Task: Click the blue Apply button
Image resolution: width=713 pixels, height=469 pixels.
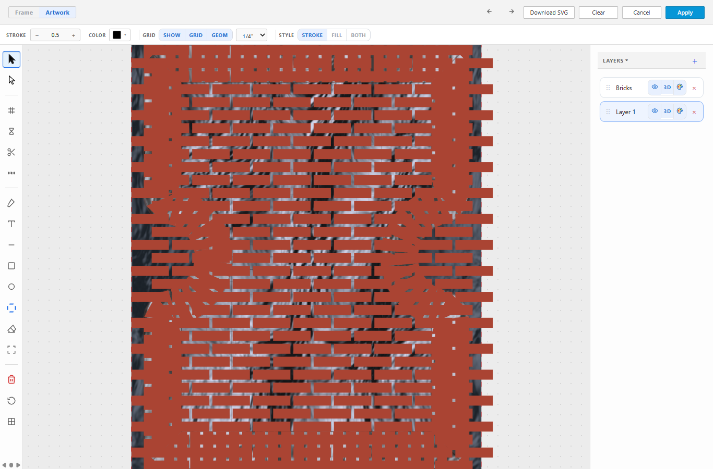Action: tap(685, 13)
